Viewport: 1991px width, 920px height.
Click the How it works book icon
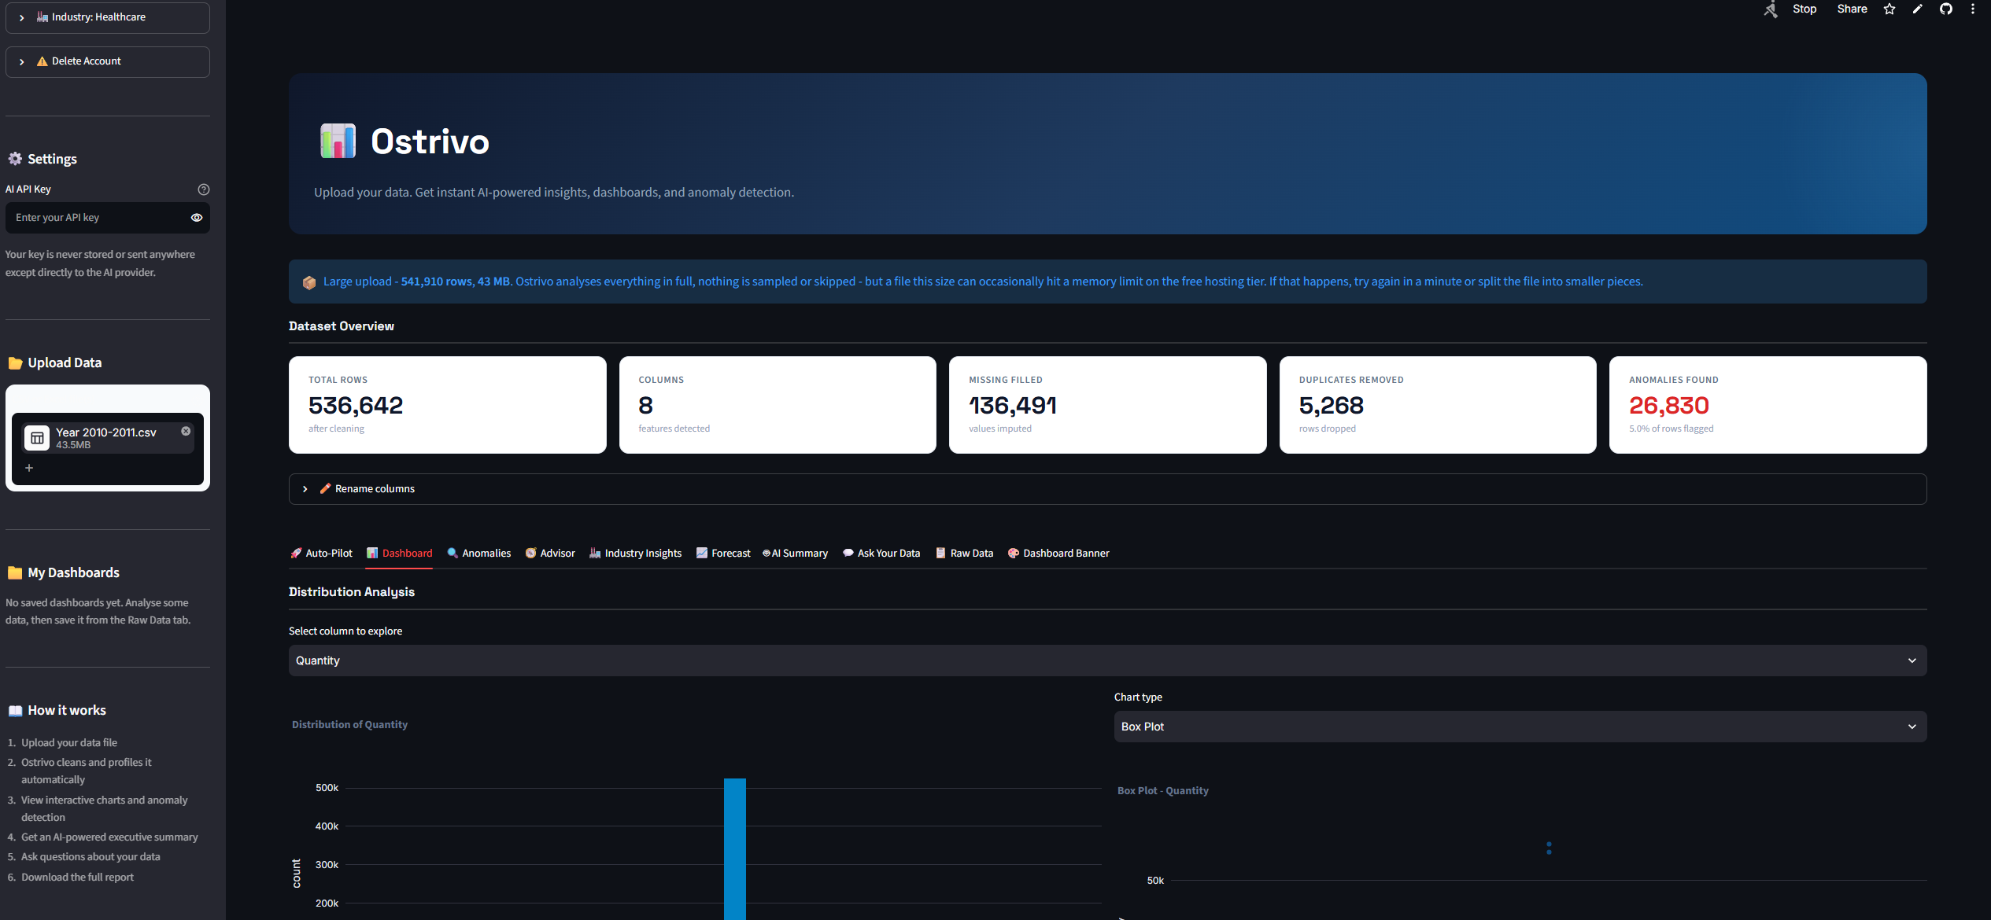[x=15, y=711]
